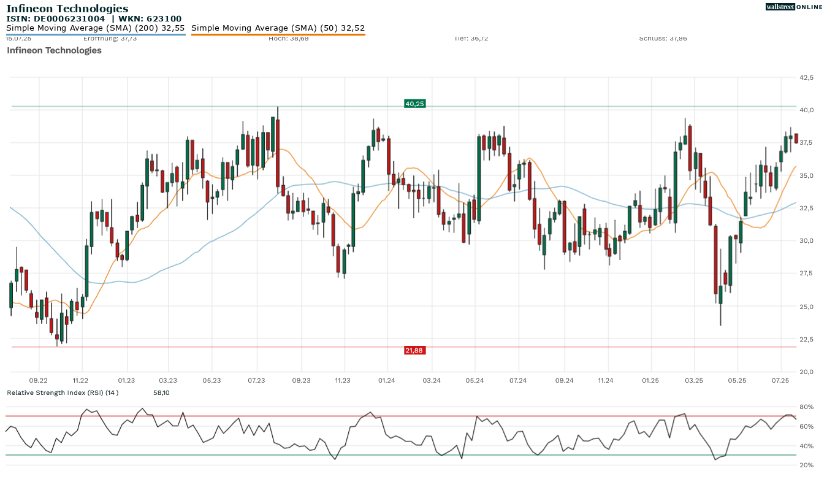The image size is (827, 482).
Task: Click the 01.25 date axis label
Action: pos(650,381)
